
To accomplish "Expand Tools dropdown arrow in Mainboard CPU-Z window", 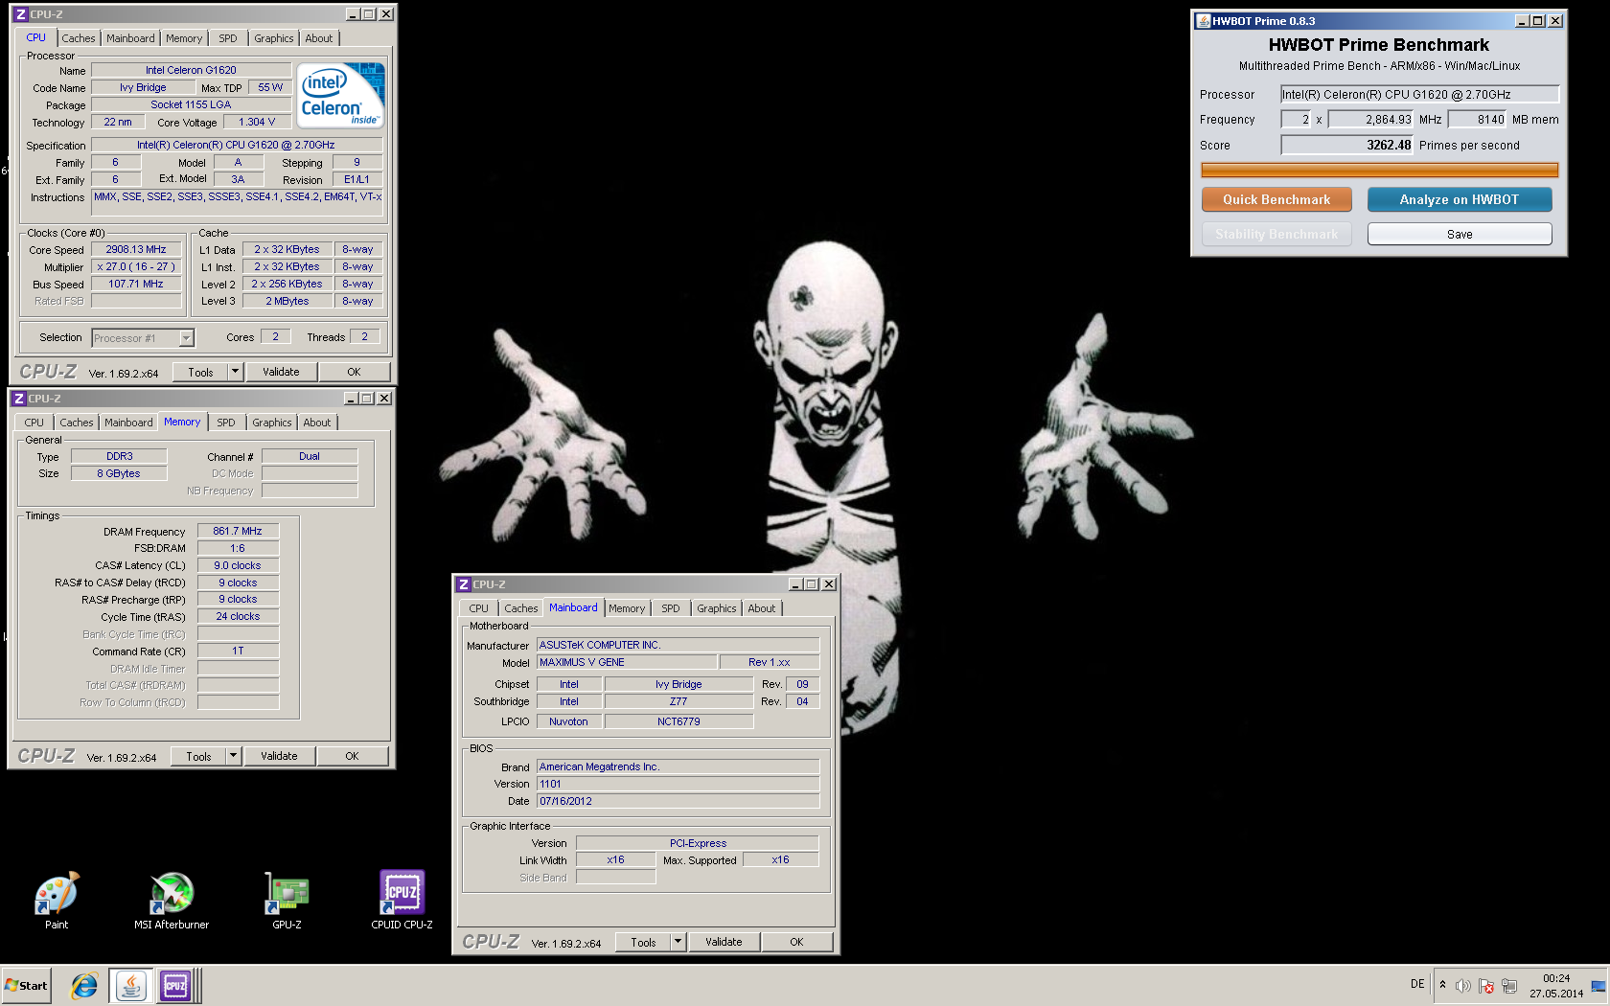I will (x=678, y=942).
